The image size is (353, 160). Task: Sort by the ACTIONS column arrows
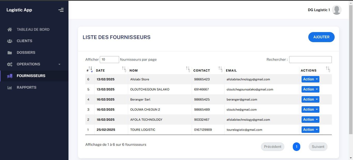point(328,70)
